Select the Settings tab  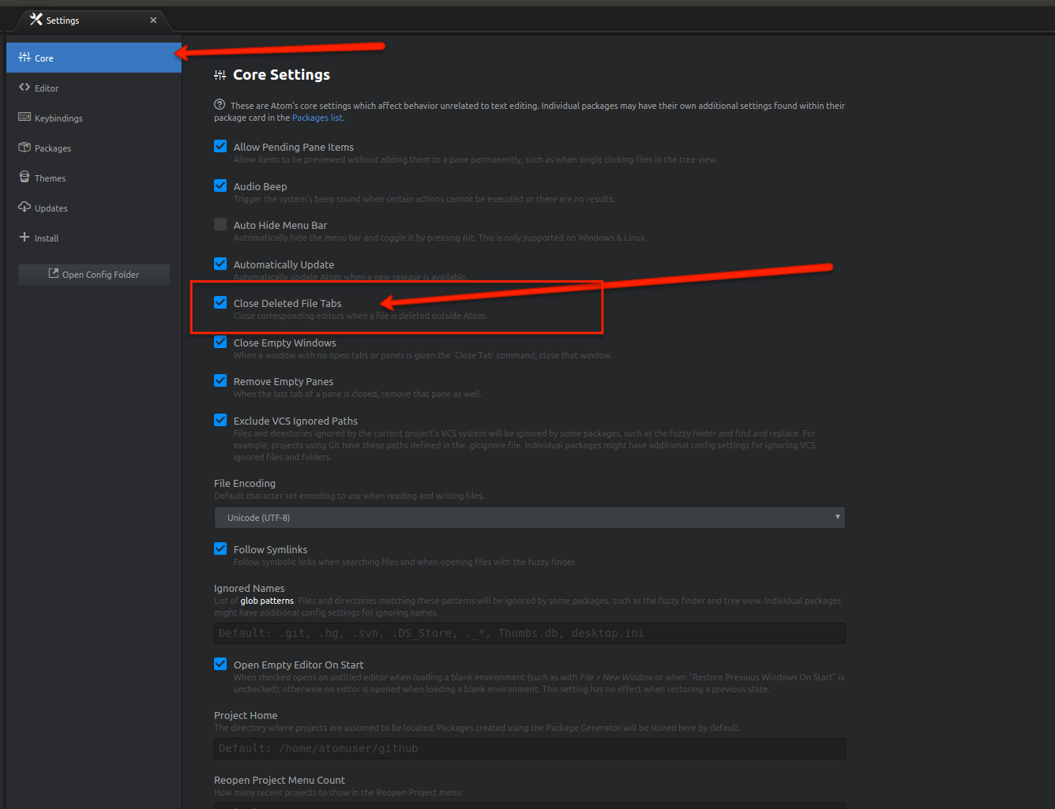click(x=92, y=20)
